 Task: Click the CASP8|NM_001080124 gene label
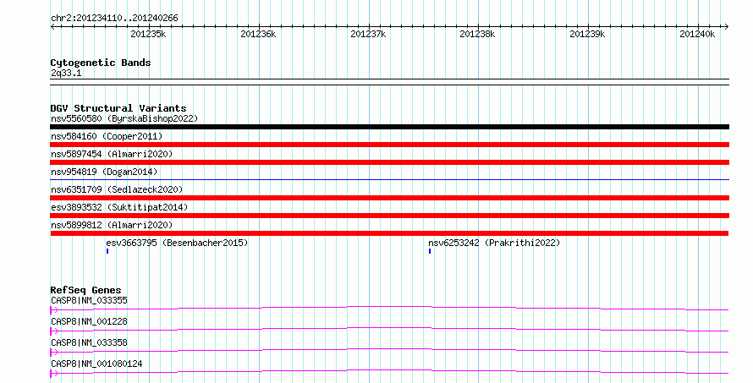click(x=96, y=364)
